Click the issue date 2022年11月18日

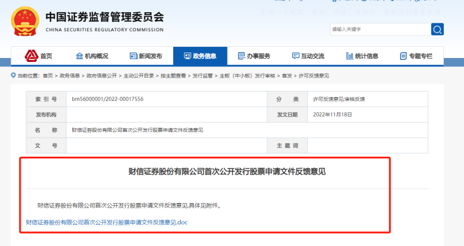[332, 114]
